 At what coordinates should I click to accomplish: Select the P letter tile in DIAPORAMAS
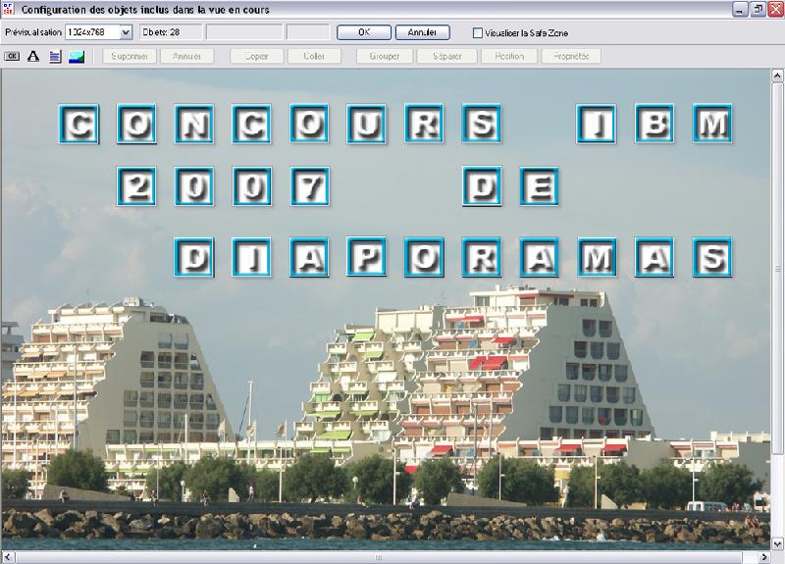pos(366,258)
